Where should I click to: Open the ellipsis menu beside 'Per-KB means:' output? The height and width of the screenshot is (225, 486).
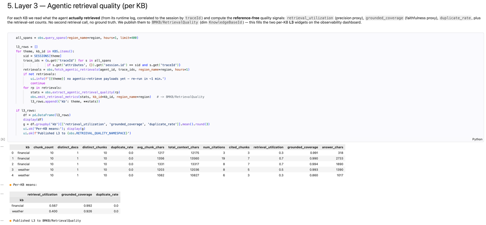(2, 185)
